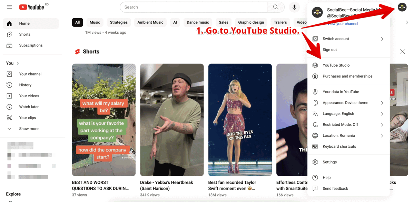The height and width of the screenshot is (202, 414).
Task: Click the Subscriptions sidebar icon
Action: click(9, 45)
